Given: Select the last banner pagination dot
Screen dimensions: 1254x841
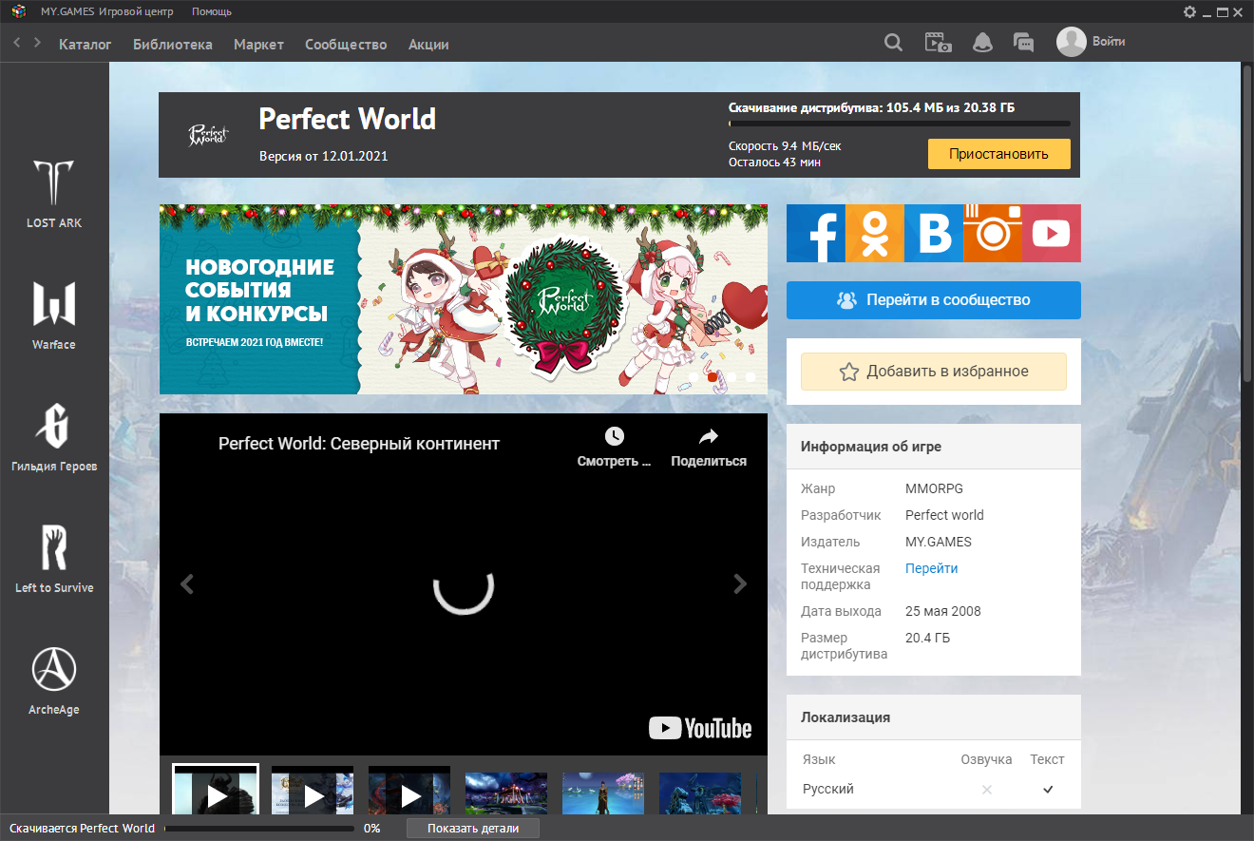Looking at the screenshot, I should click(x=750, y=377).
